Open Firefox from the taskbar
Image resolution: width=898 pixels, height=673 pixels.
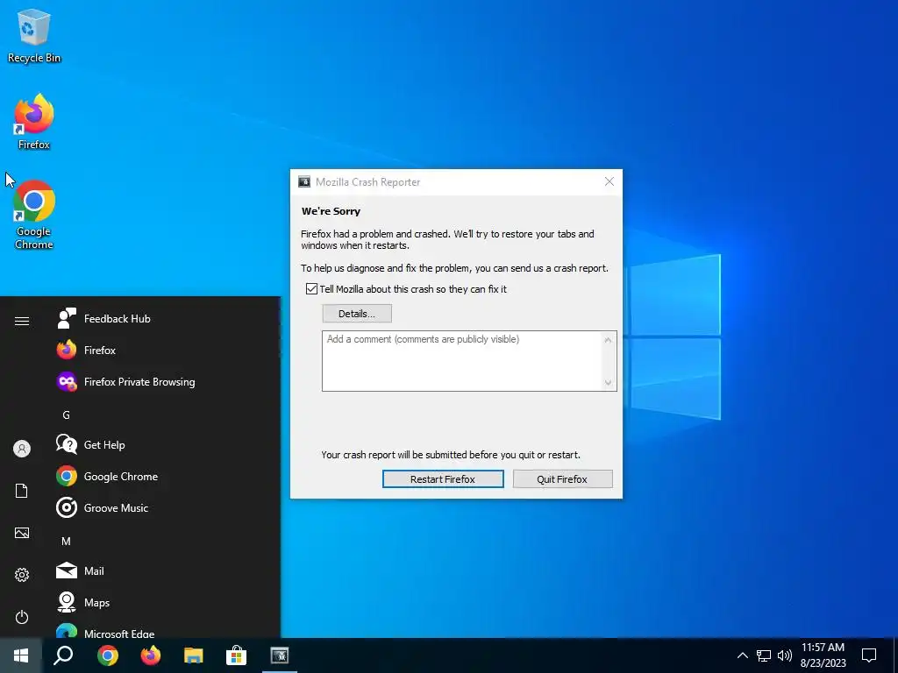tap(151, 655)
